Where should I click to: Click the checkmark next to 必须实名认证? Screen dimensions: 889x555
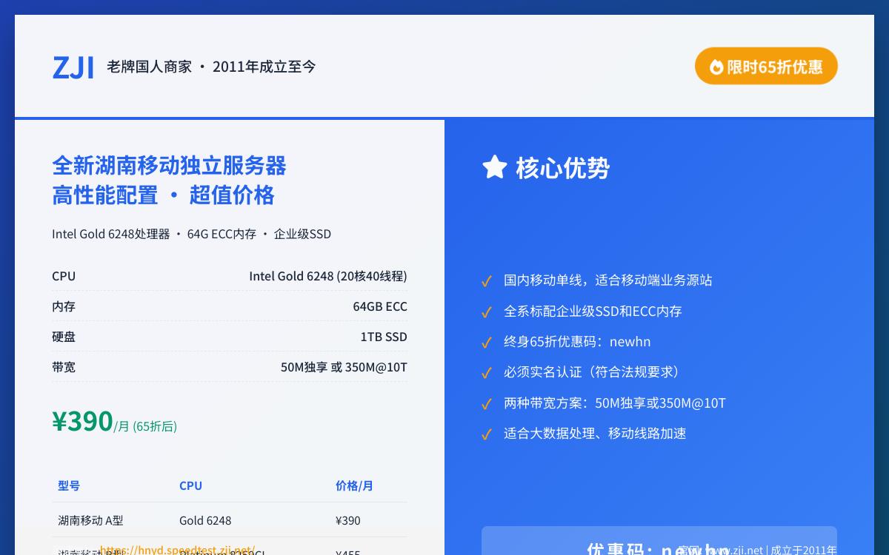[x=487, y=373]
